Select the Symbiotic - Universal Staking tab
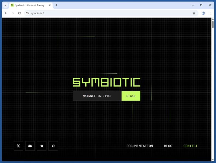Screen dimensions: 216x163 (29, 5)
